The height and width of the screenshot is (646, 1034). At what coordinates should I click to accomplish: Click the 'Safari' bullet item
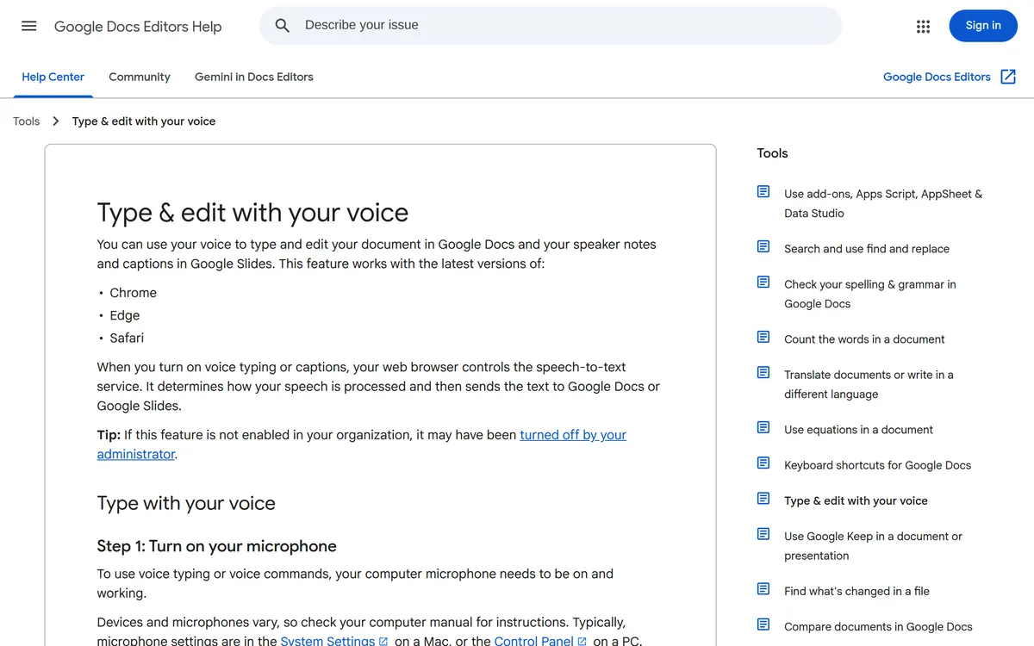[x=127, y=338]
